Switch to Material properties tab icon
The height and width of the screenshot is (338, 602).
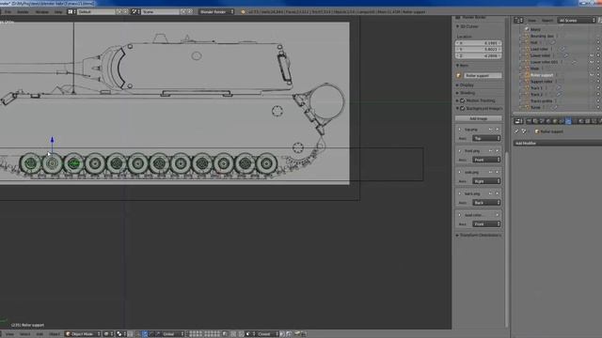tap(581, 121)
